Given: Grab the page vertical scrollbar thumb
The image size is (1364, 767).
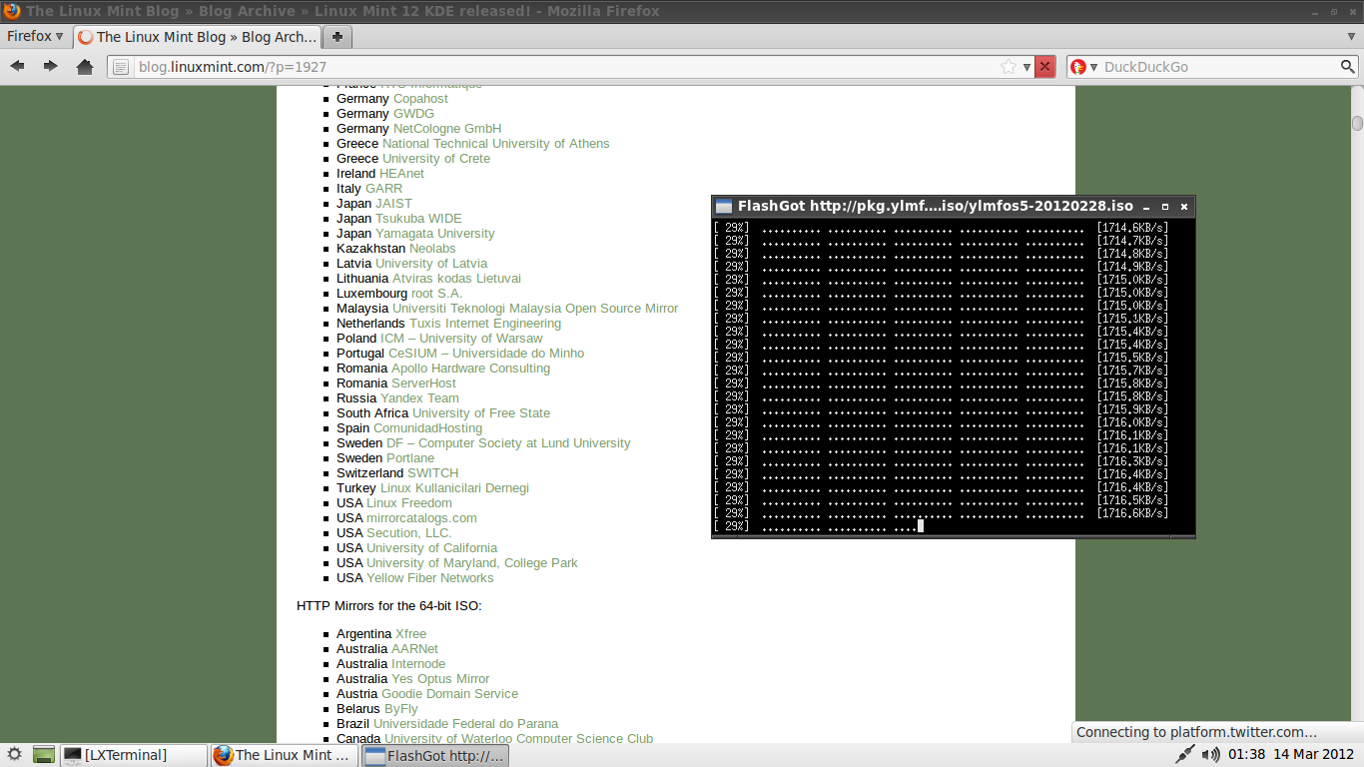Looking at the screenshot, I should click(1357, 123).
